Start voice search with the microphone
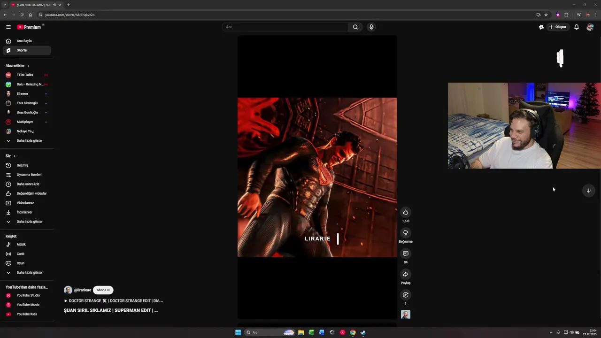 click(x=371, y=27)
